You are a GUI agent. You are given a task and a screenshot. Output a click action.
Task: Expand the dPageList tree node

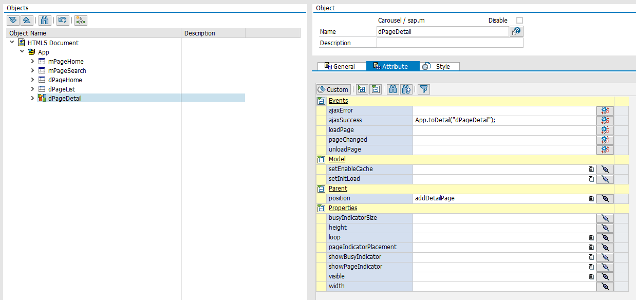pyautogui.click(x=32, y=89)
